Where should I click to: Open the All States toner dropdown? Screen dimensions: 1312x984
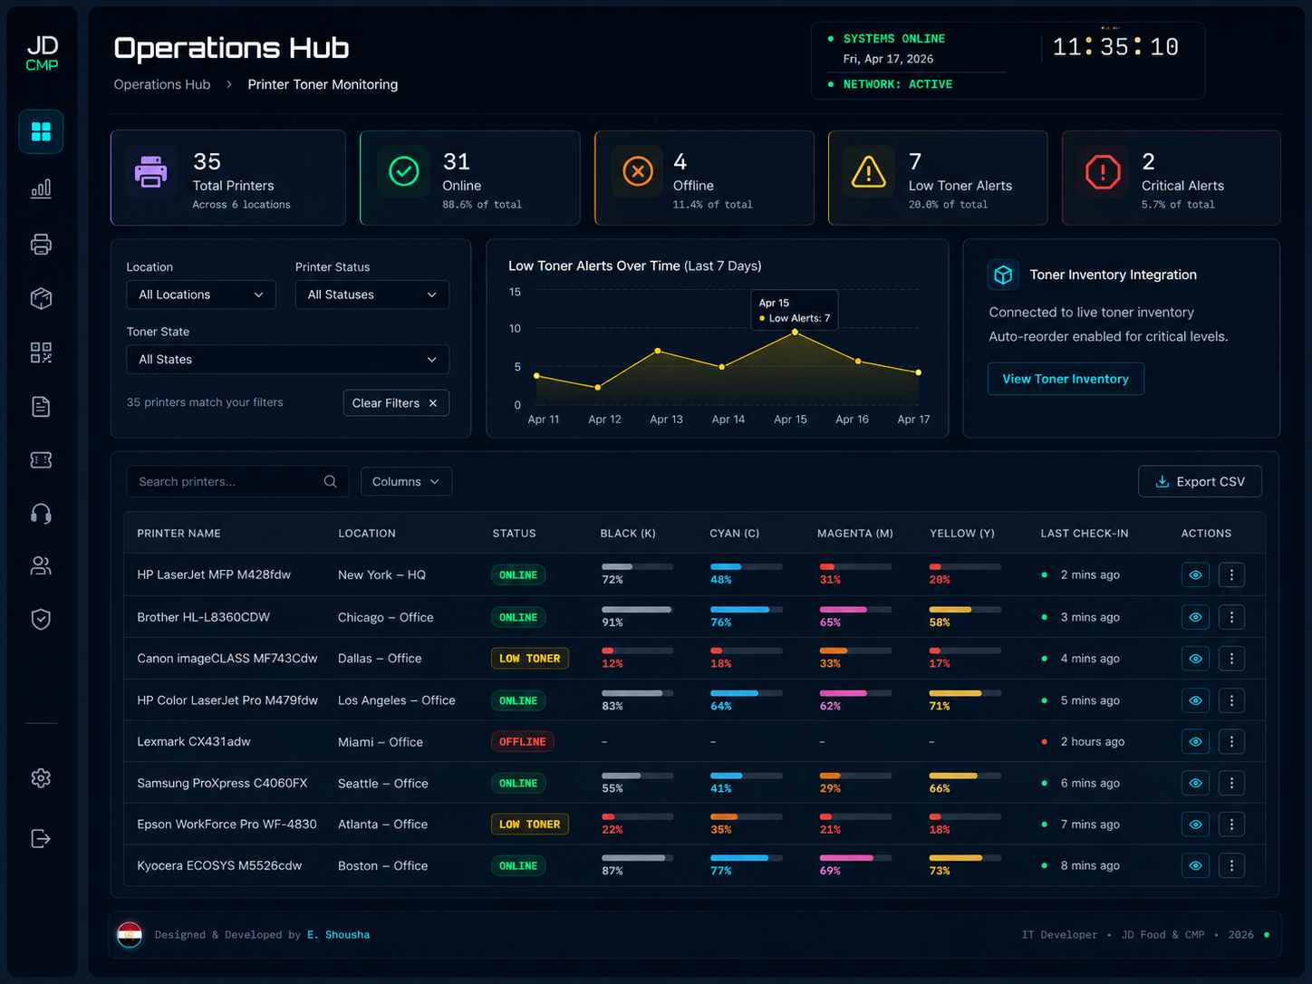pyautogui.click(x=288, y=360)
